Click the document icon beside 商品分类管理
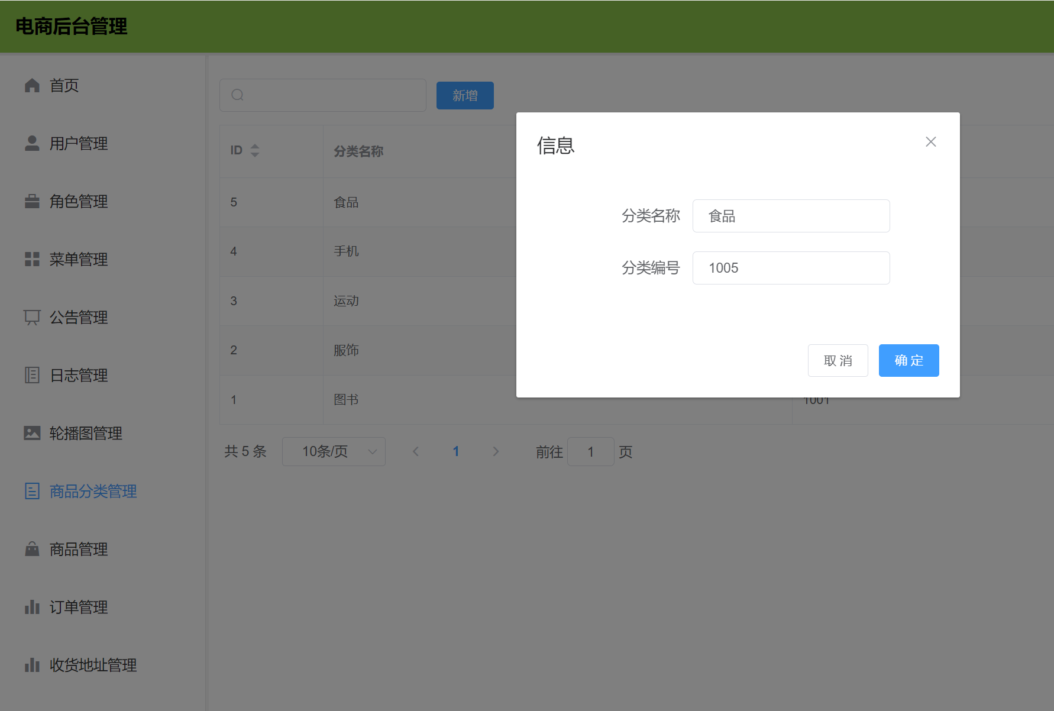Viewport: 1054px width, 711px height. (x=32, y=491)
